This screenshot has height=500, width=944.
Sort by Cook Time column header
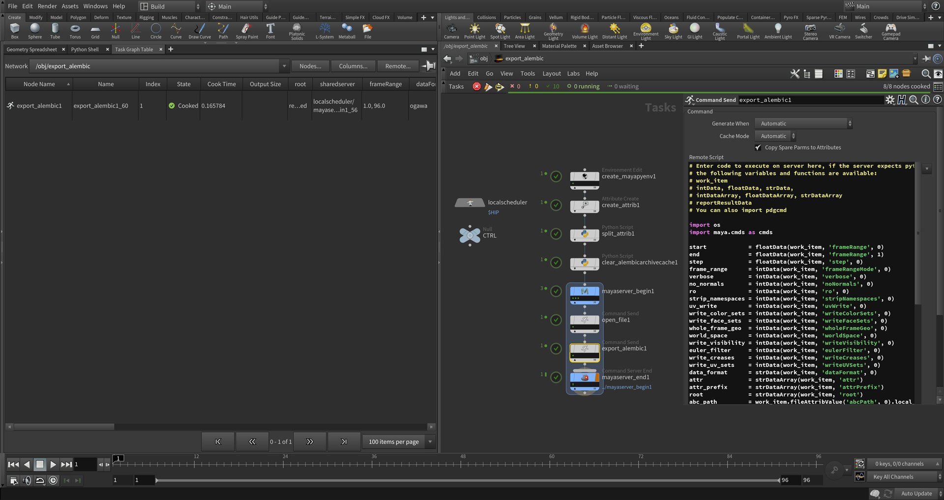coord(221,84)
